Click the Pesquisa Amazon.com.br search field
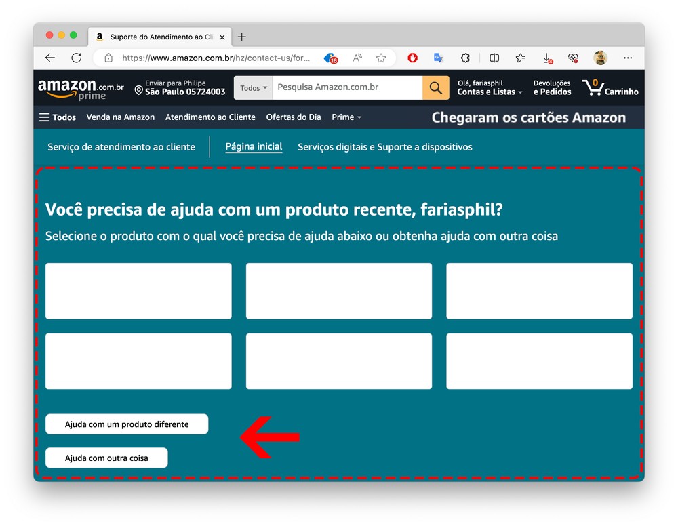Viewport: 678px width, 526px height. click(x=347, y=88)
